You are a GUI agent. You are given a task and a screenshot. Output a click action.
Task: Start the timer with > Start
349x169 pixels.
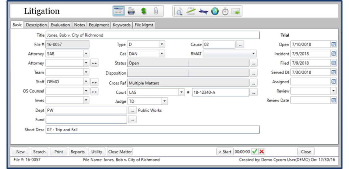[225, 152]
